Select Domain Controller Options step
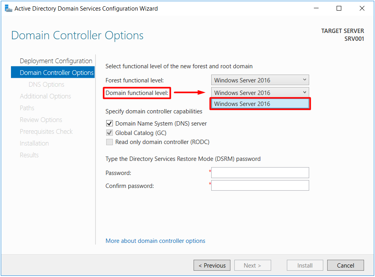The height and width of the screenshot is (277, 375). [53, 73]
